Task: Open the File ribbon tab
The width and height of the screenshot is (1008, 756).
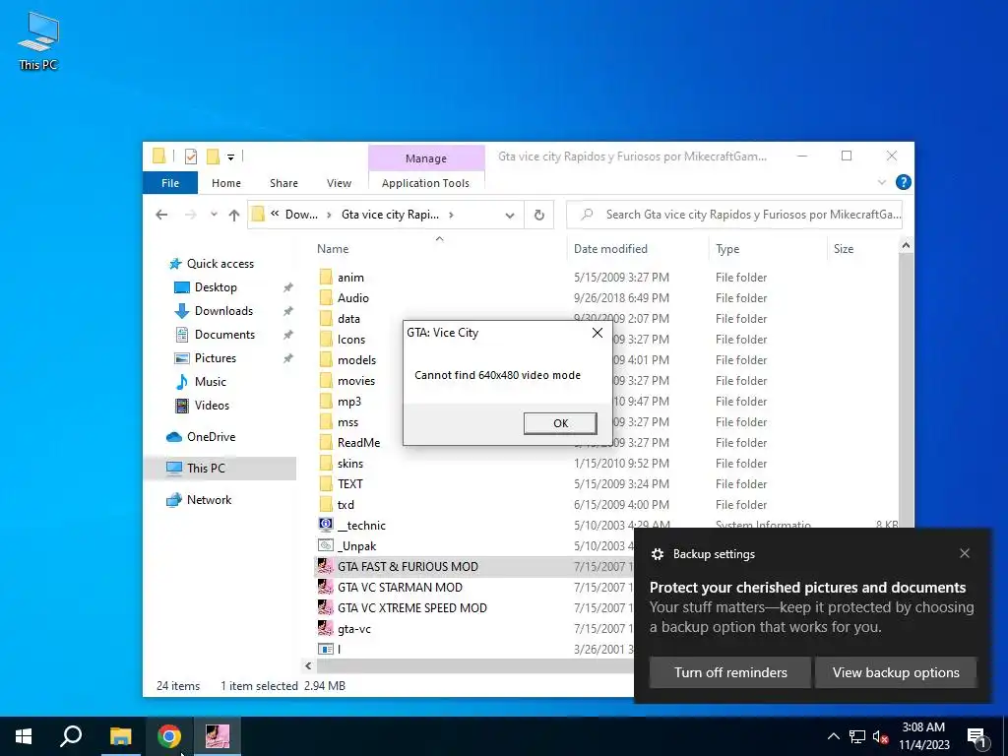Action: click(170, 182)
